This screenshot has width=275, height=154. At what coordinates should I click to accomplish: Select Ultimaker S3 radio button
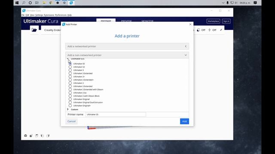click(70, 67)
